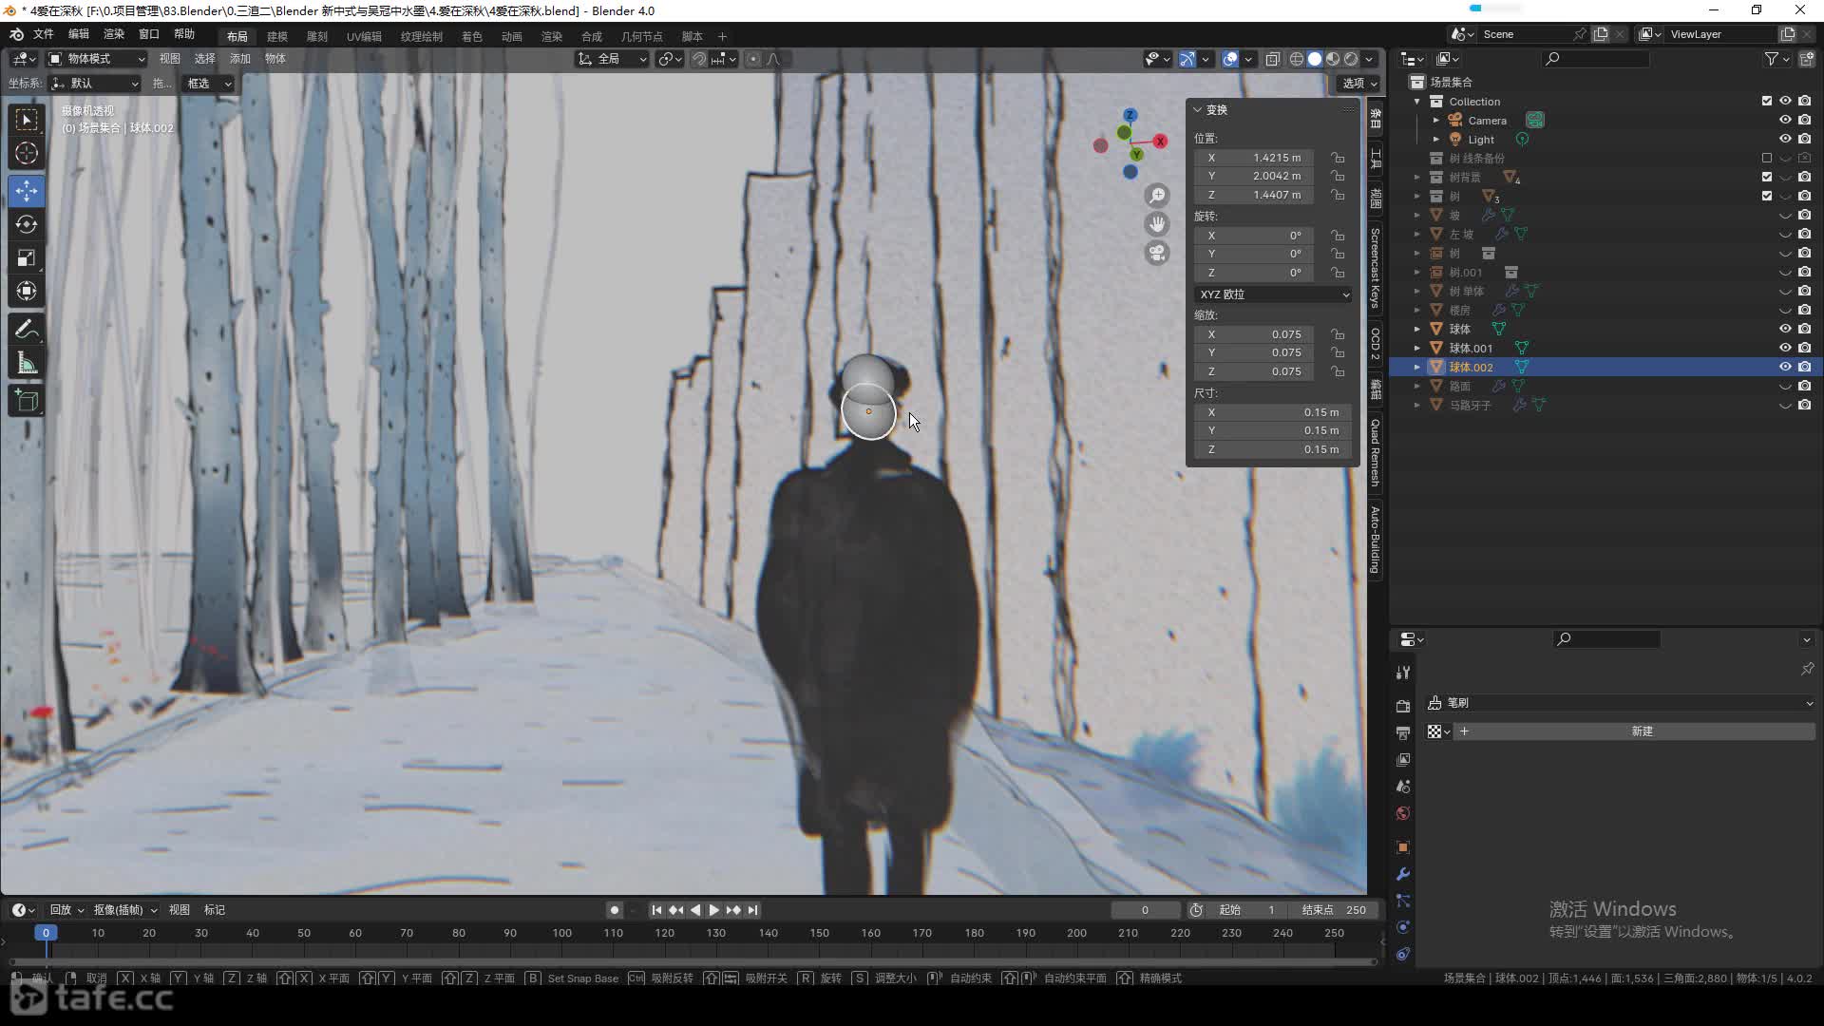Click the Location X value field

[x=1254, y=158]
